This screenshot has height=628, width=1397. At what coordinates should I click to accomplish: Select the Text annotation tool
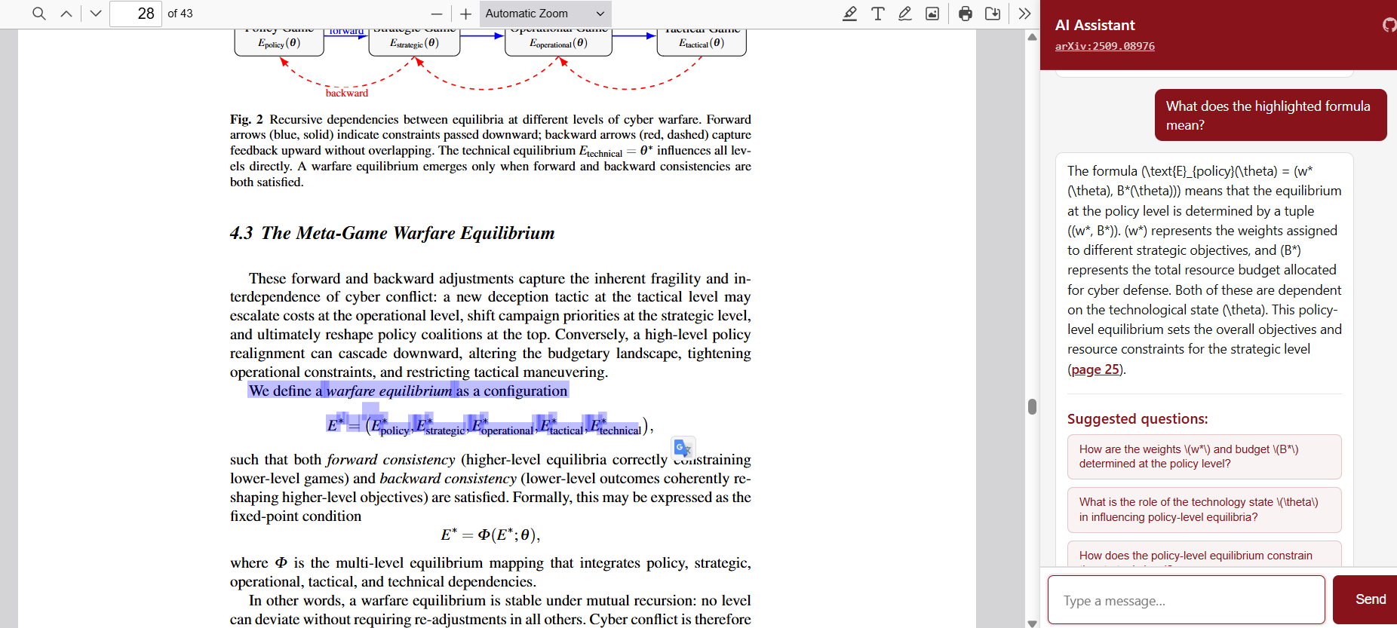click(877, 14)
